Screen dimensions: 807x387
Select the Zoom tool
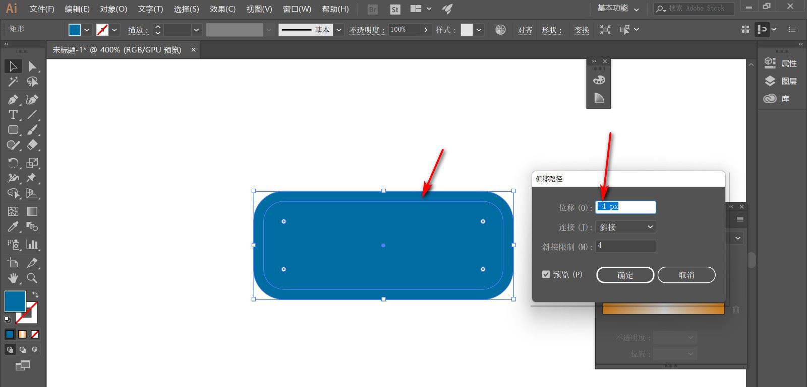[x=32, y=278]
